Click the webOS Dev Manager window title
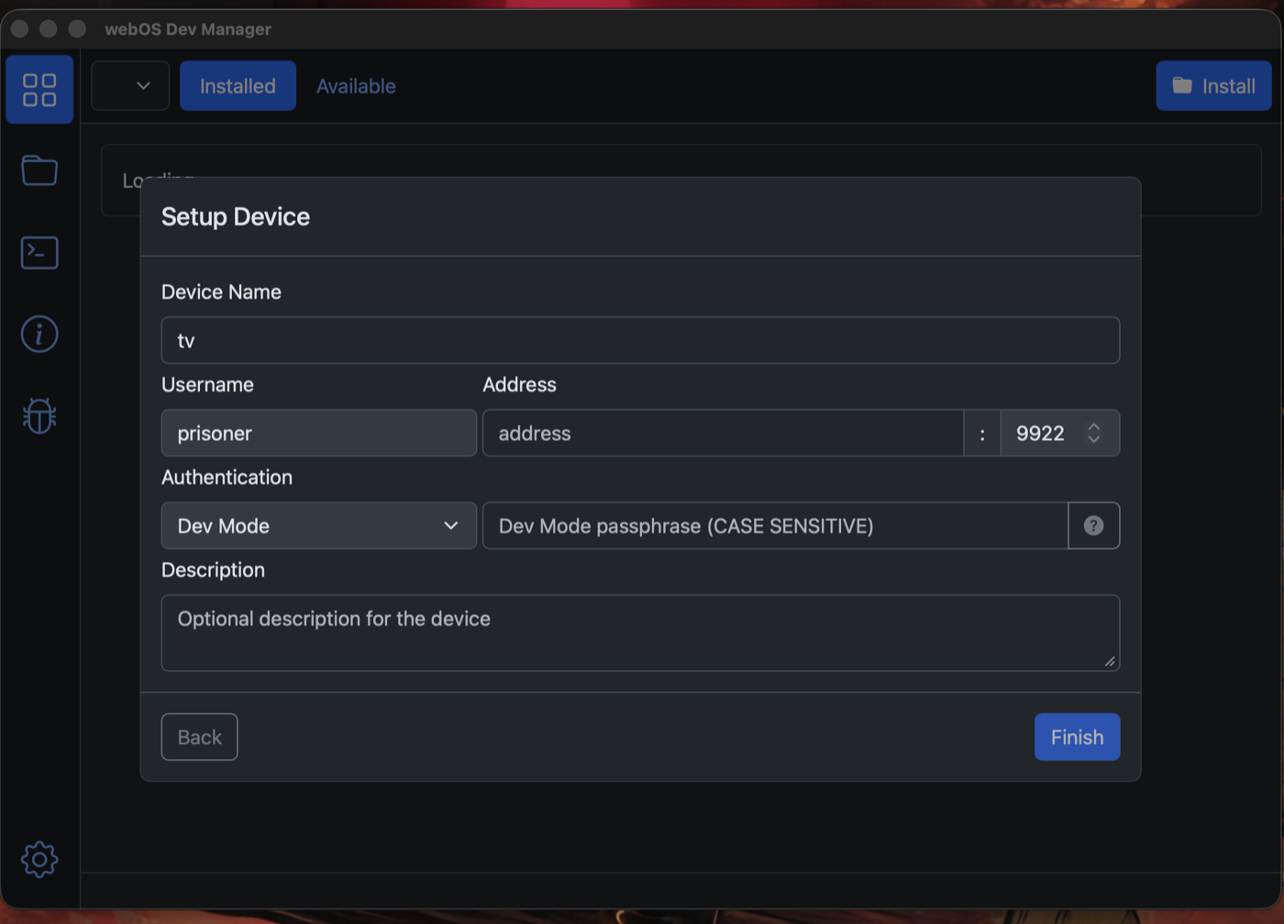 pyautogui.click(x=188, y=28)
